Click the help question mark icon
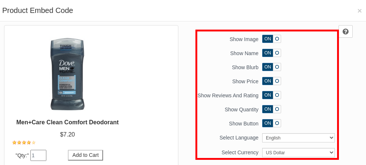Image resolution: width=366 pixels, height=165 pixels. point(345,31)
